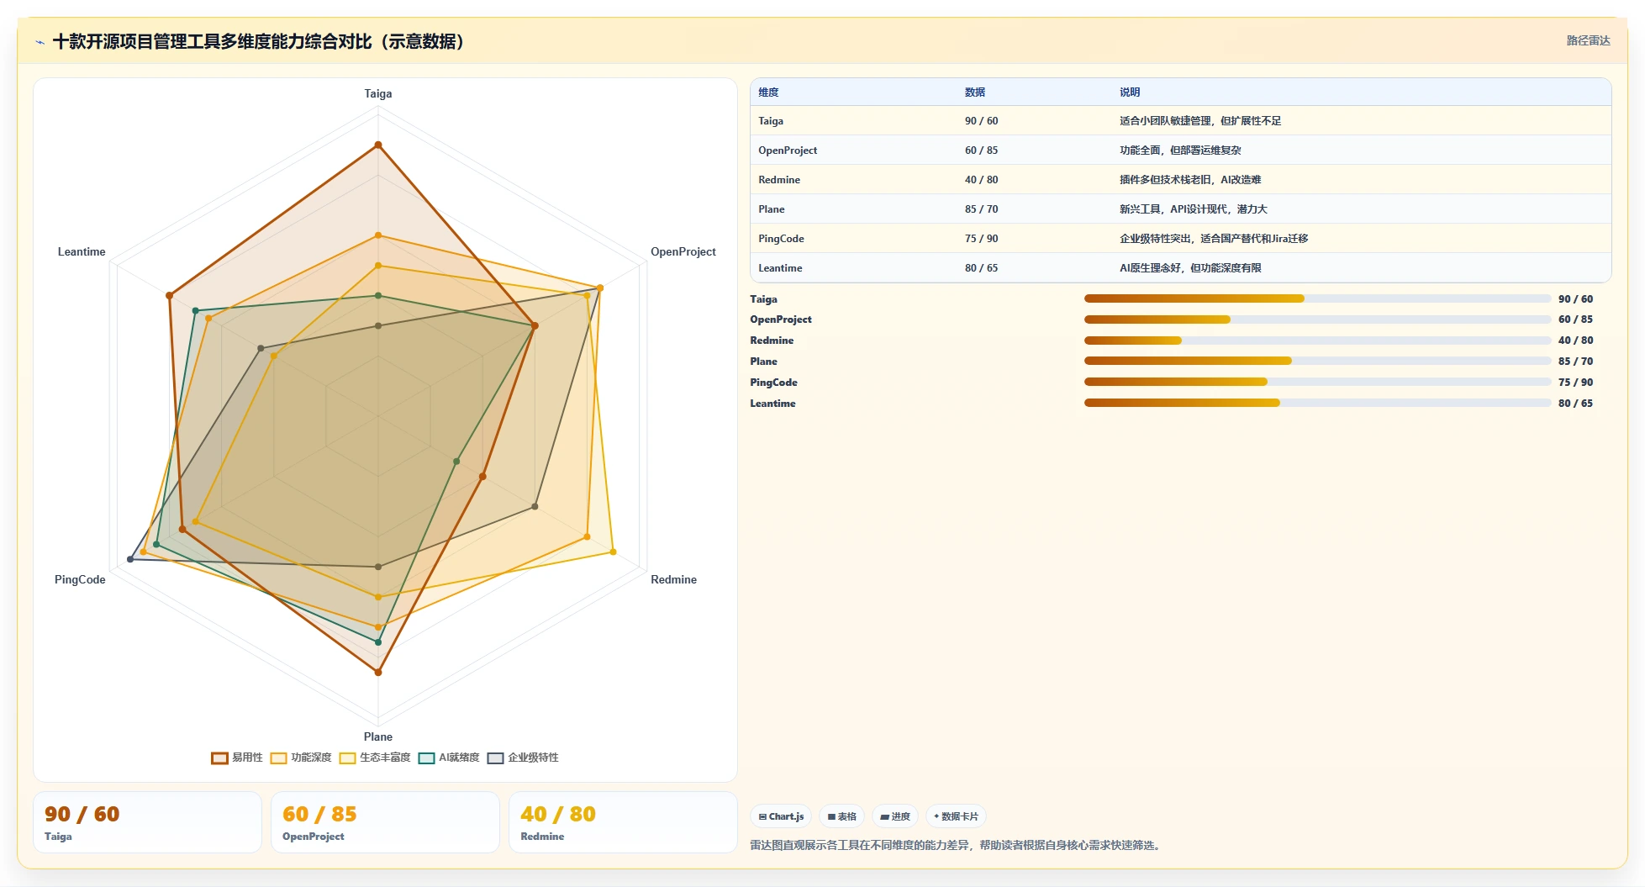Click the OpenProject progress bar

[x=1317, y=319]
